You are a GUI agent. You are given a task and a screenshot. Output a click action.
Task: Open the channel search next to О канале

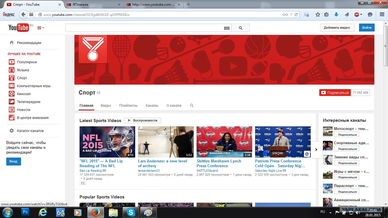(x=191, y=105)
